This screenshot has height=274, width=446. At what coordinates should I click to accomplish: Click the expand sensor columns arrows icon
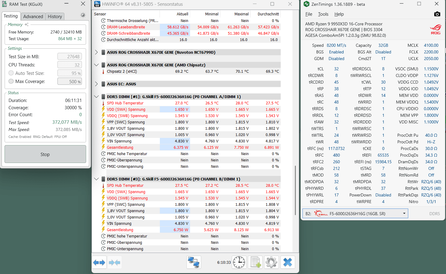click(99, 263)
